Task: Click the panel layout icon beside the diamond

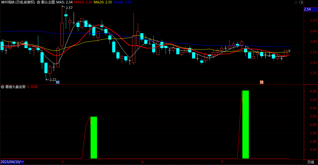Action: (301, 2)
